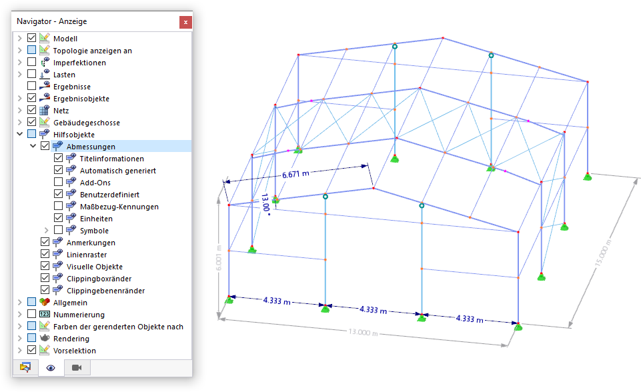Screen dimensions: 641x392
Task: Click the Clippingboxränder icon
Action: click(x=58, y=278)
